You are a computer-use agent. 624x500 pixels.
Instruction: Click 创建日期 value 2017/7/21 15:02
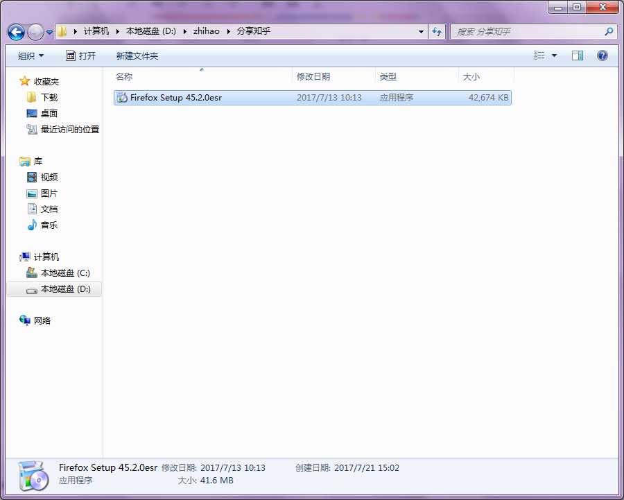[x=367, y=468]
